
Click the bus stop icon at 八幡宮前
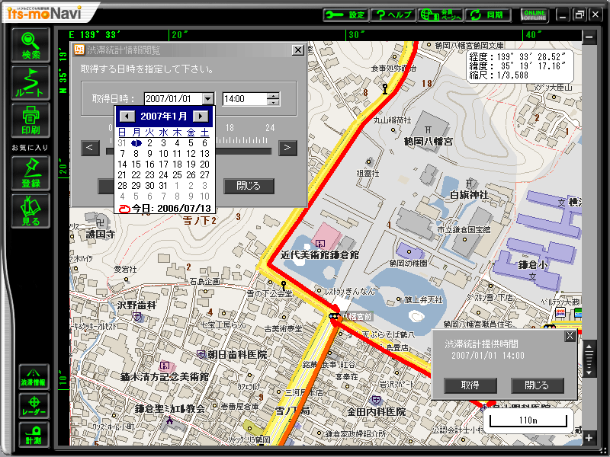click(334, 316)
